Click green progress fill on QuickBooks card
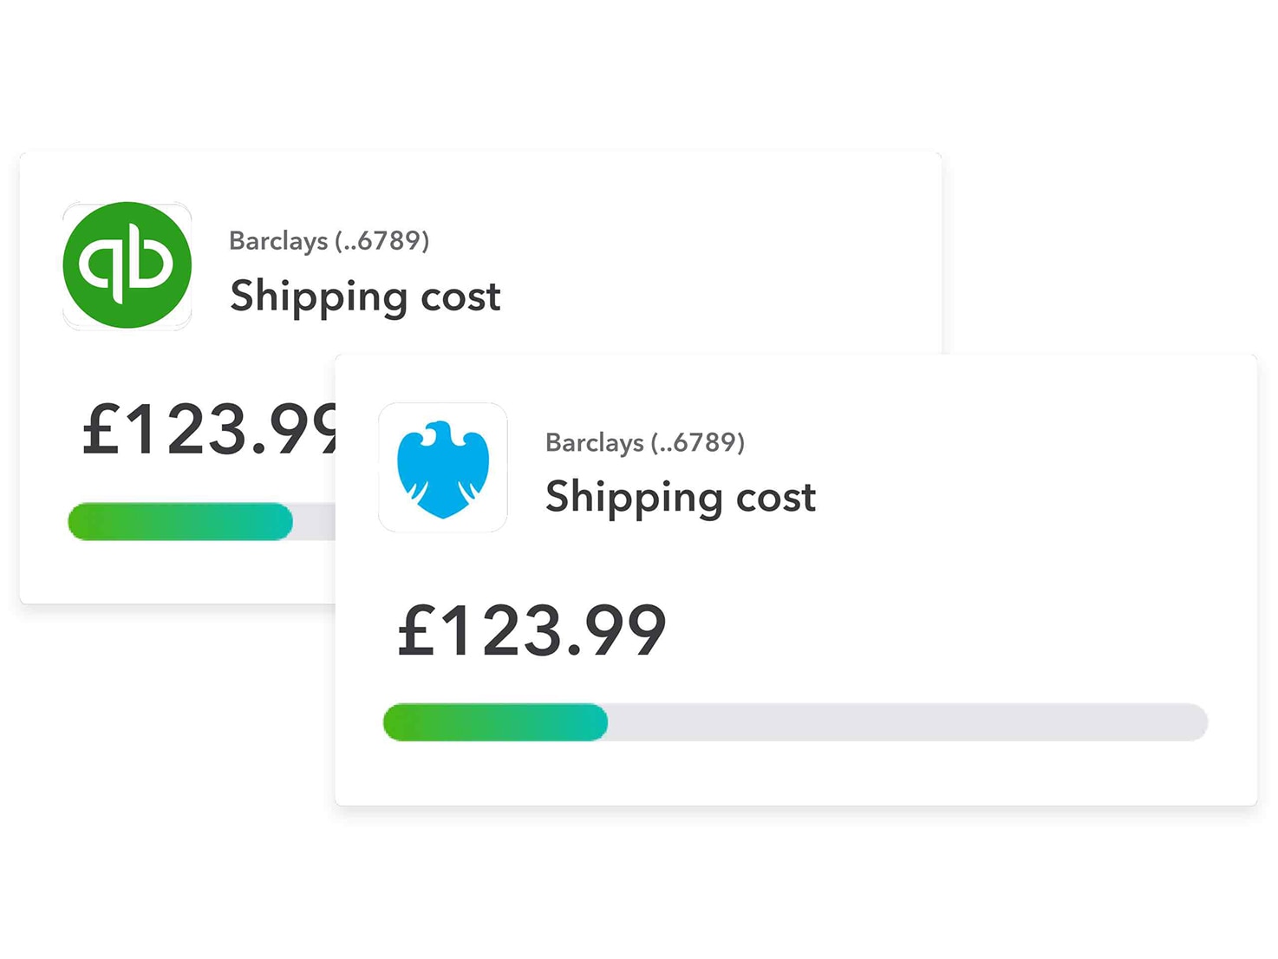The image size is (1278, 959). coord(180,521)
